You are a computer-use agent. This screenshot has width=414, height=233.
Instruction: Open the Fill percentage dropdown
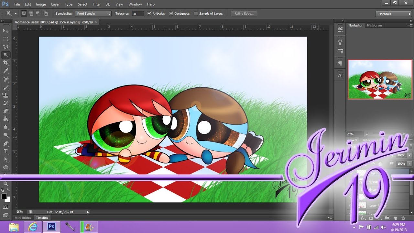click(409, 164)
